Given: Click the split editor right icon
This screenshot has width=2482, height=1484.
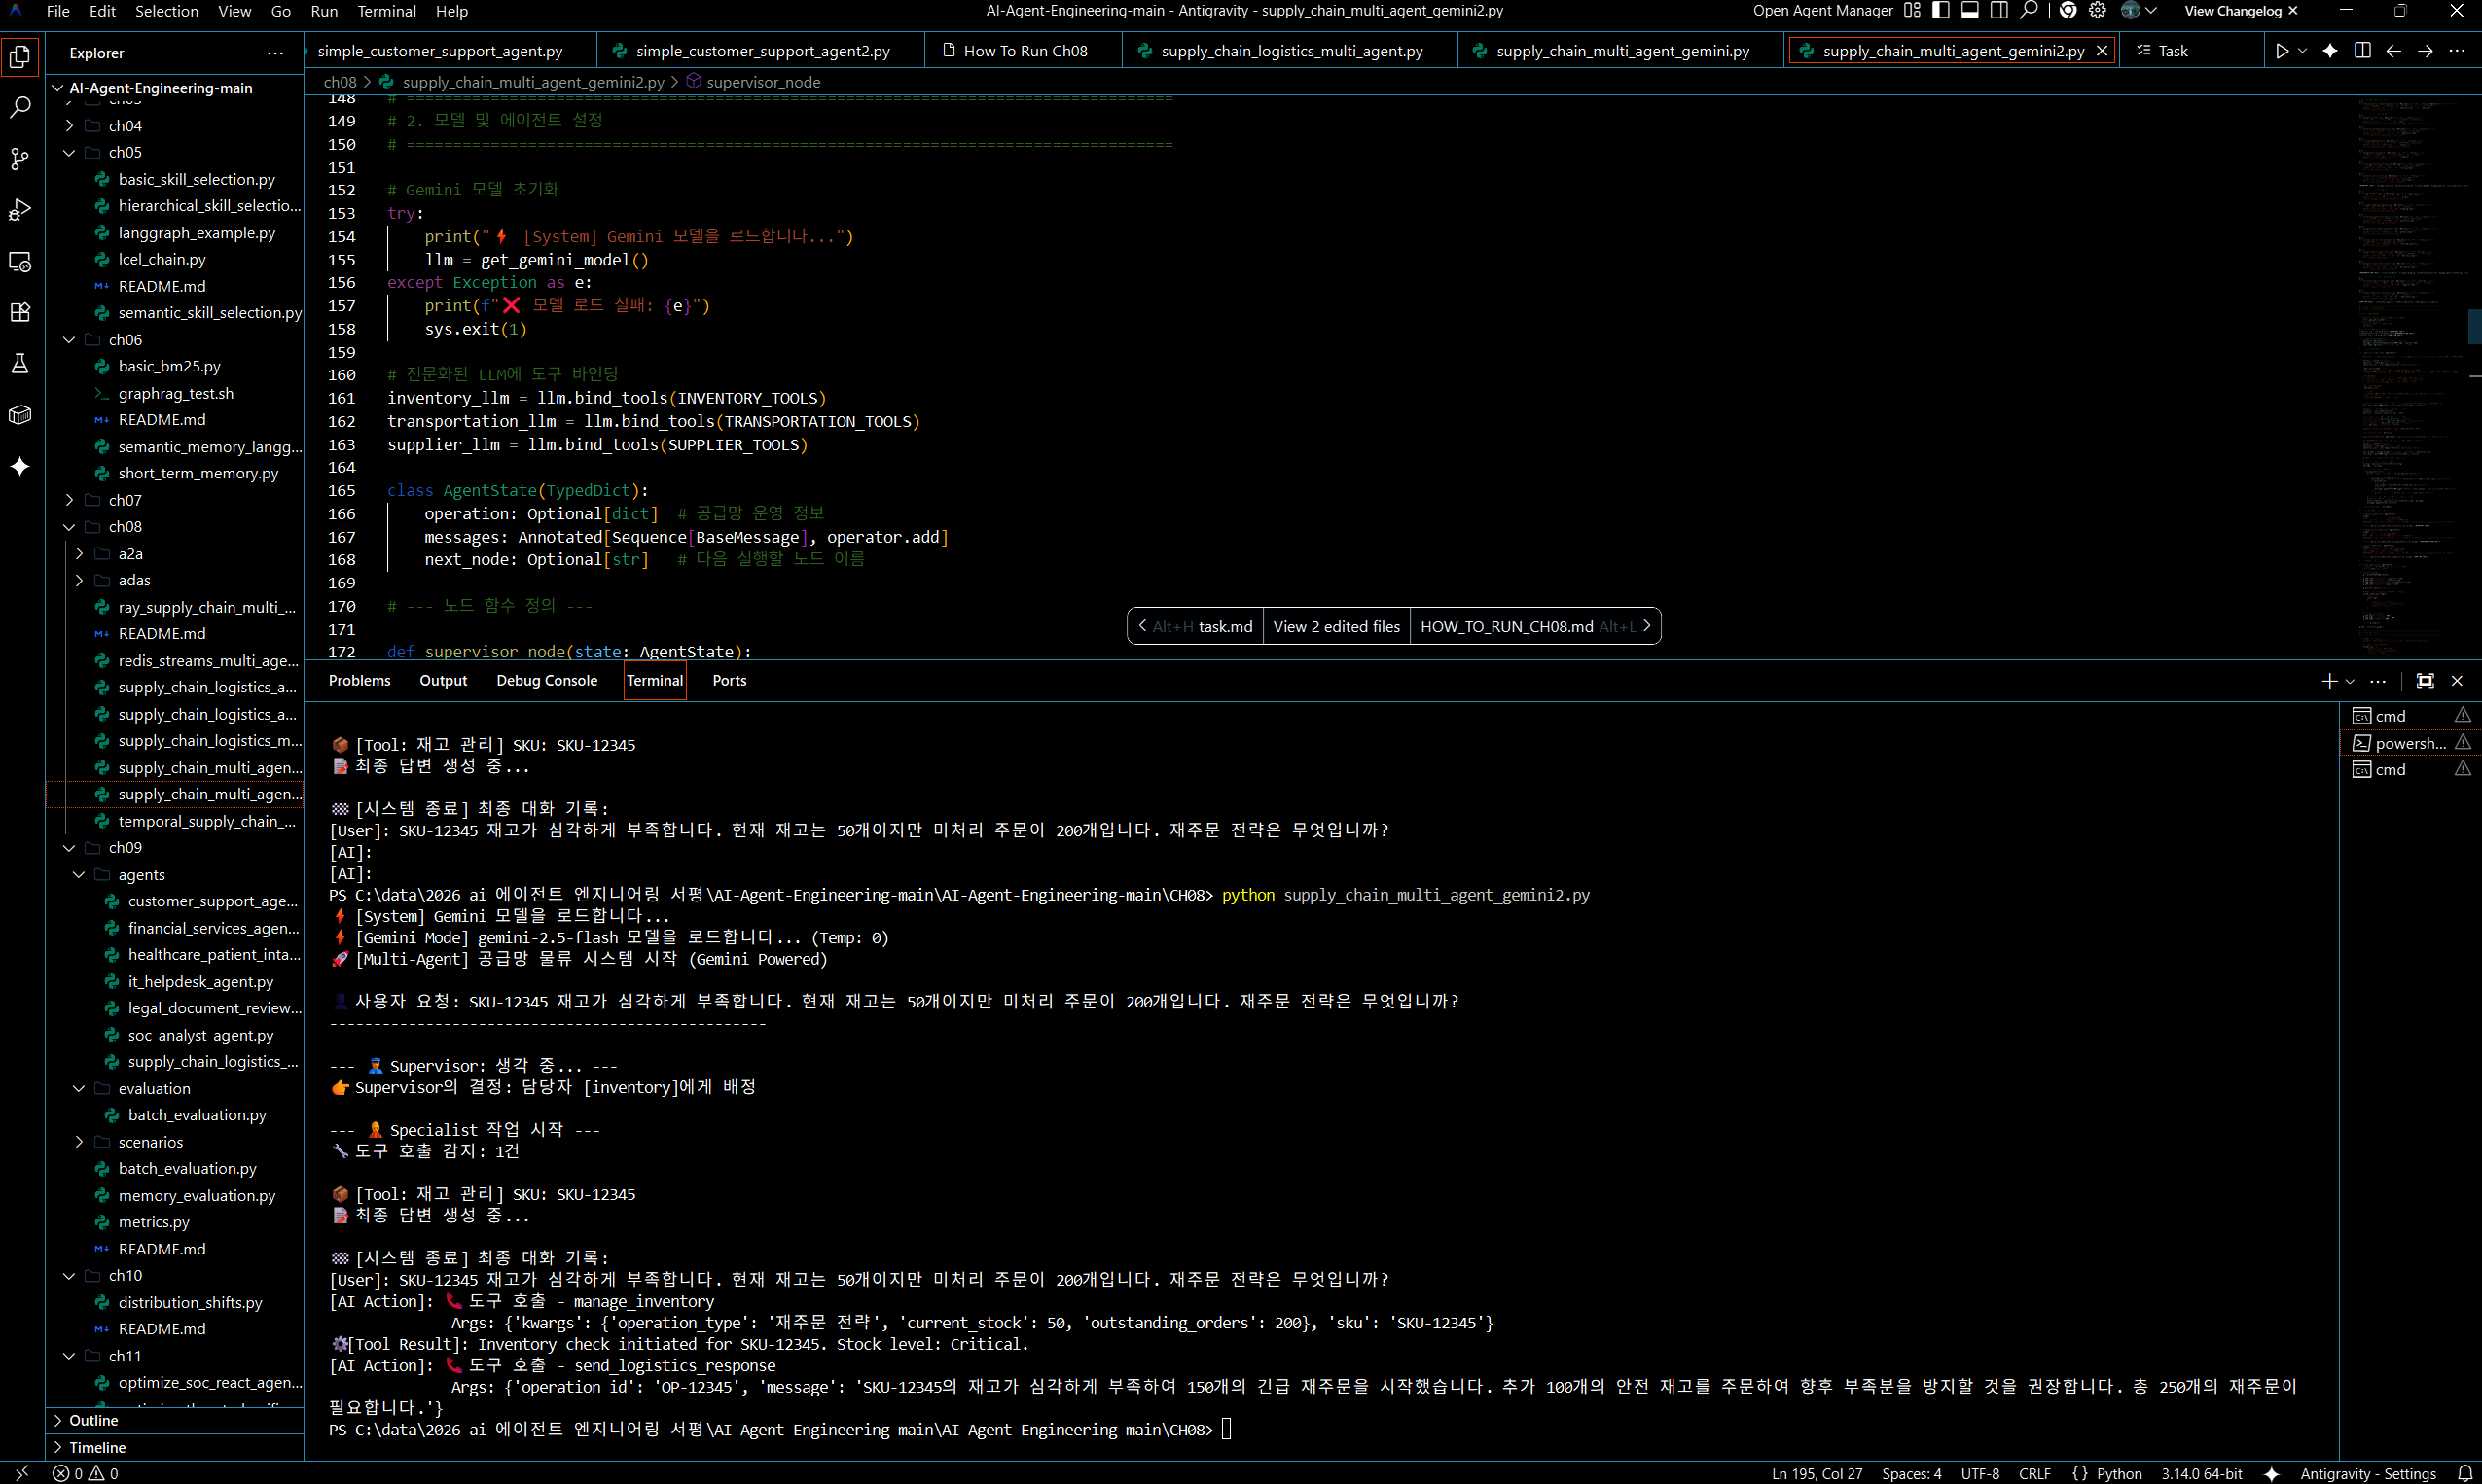Looking at the screenshot, I should point(2362,51).
